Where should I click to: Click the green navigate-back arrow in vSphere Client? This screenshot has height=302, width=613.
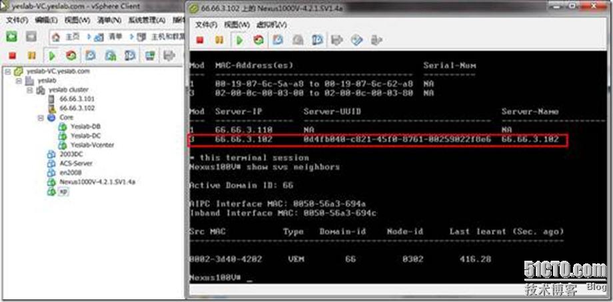tap(12, 37)
